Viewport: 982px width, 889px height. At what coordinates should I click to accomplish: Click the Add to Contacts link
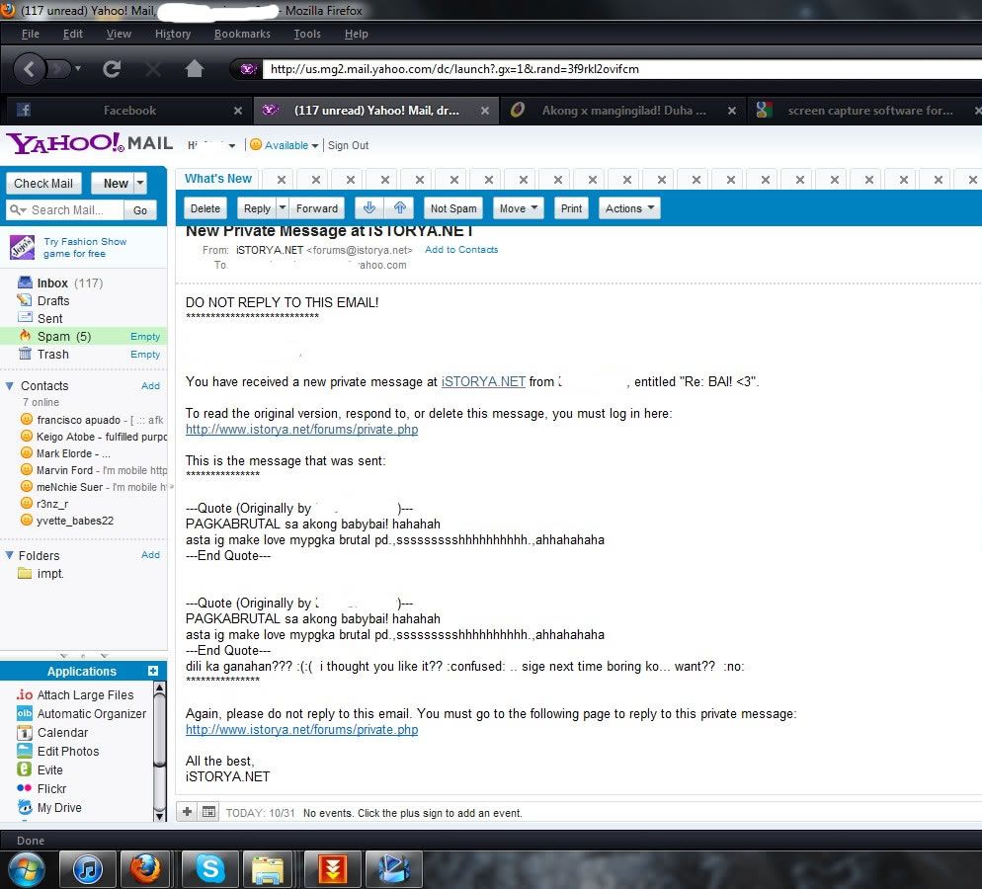tap(461, 250)
